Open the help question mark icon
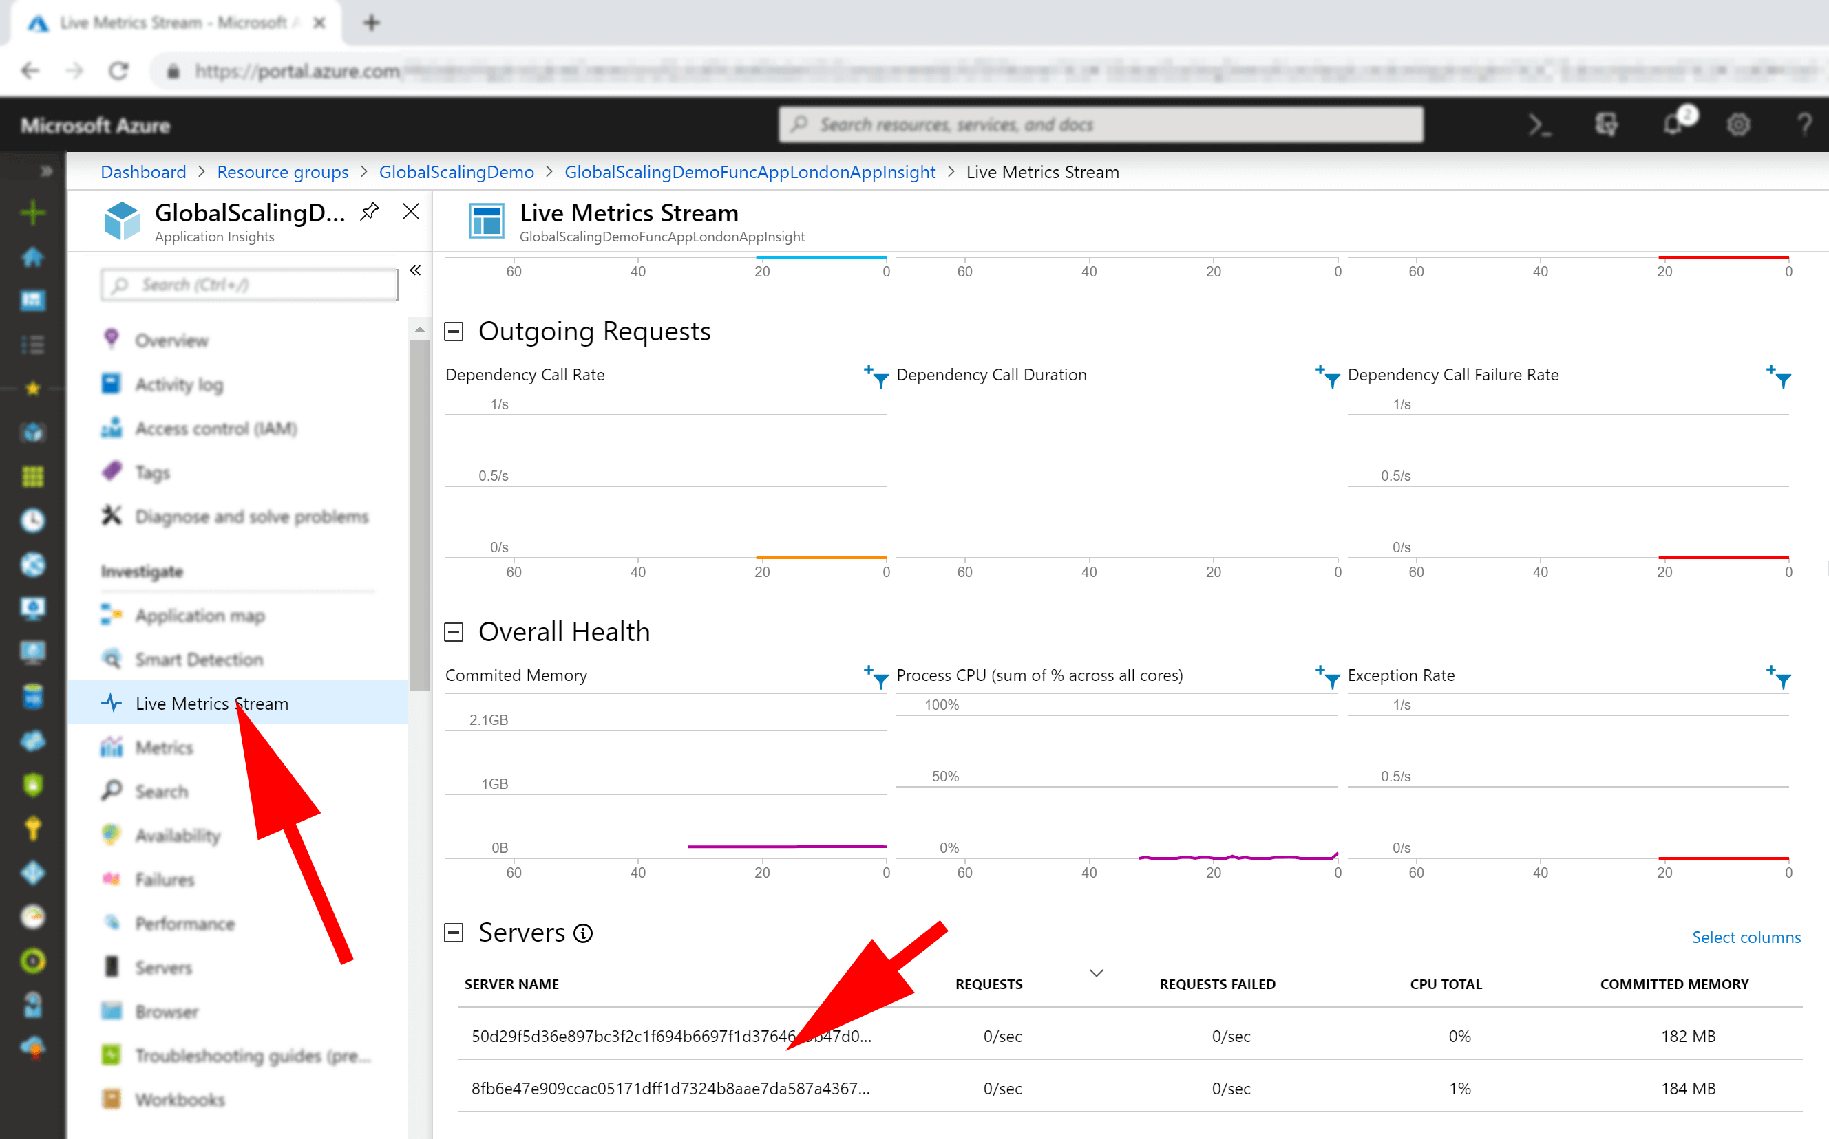This screenshot has height=1139, width=1829. click(x=1804, y=125)
